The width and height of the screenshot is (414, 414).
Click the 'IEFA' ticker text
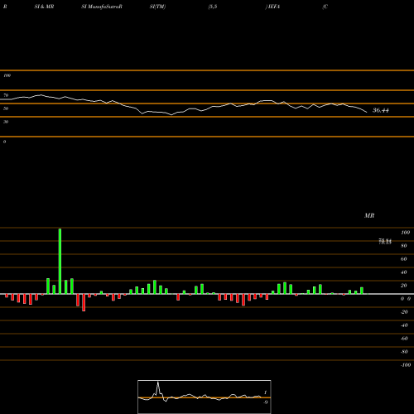273,7
